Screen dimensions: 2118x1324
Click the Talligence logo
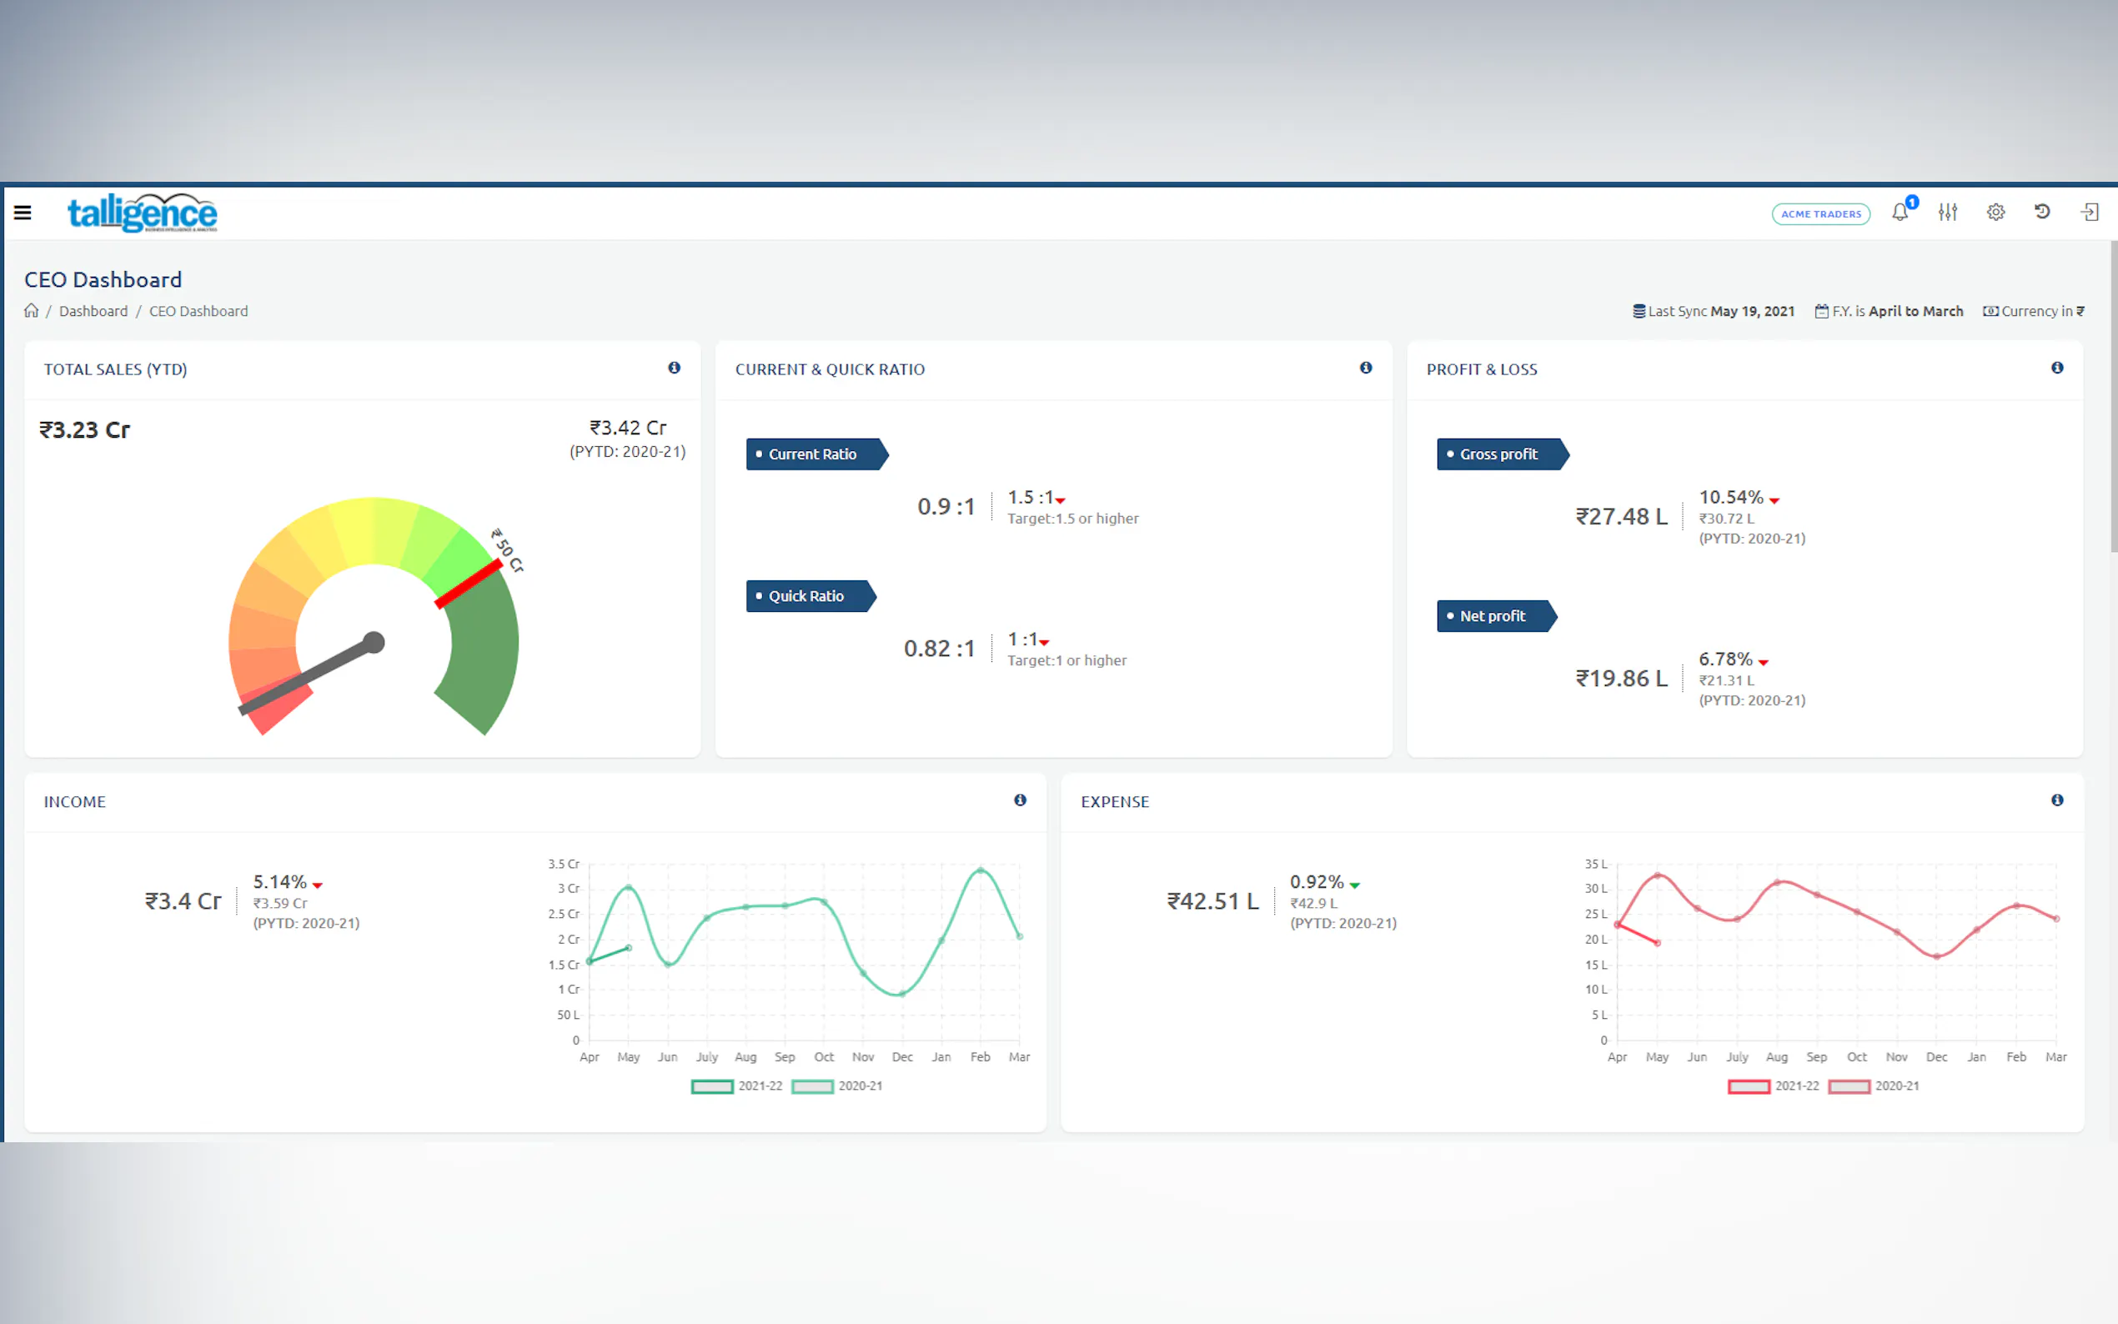tap(142, 213)
